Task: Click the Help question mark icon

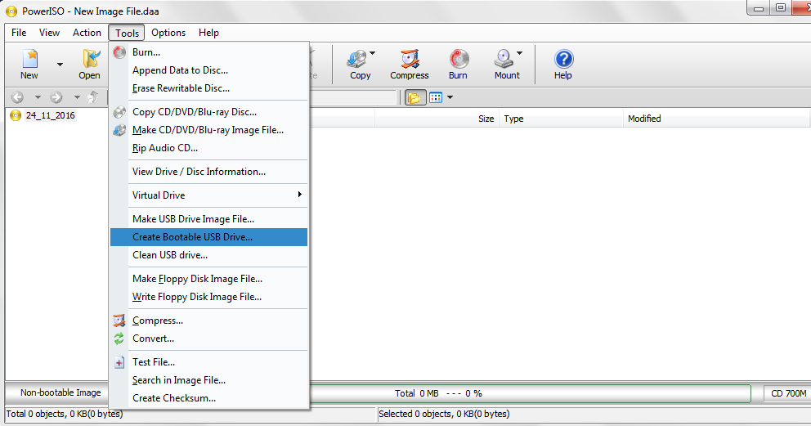Action: (564, 59)
